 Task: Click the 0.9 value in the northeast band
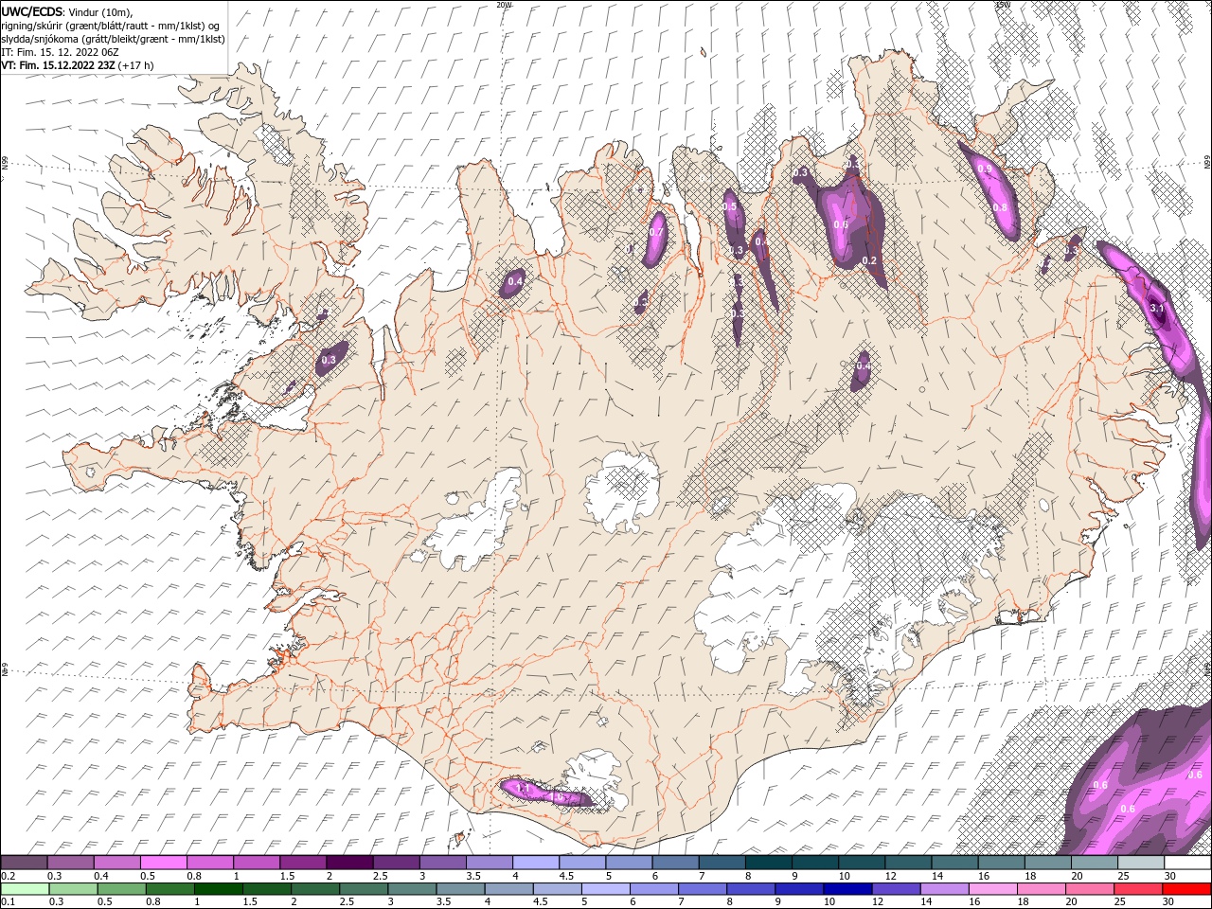click(985, 169)
